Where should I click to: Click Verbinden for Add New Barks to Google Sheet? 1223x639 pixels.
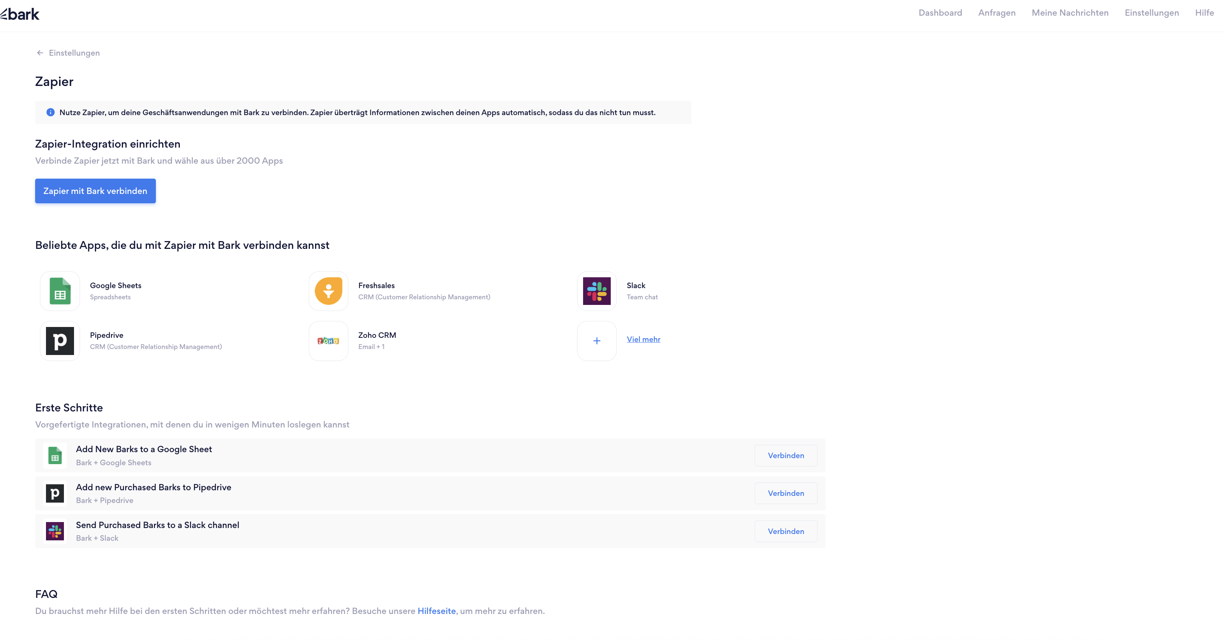click(x=786, y=456)
